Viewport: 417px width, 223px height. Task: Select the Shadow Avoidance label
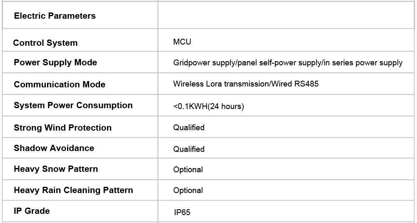tap(54, 148)
